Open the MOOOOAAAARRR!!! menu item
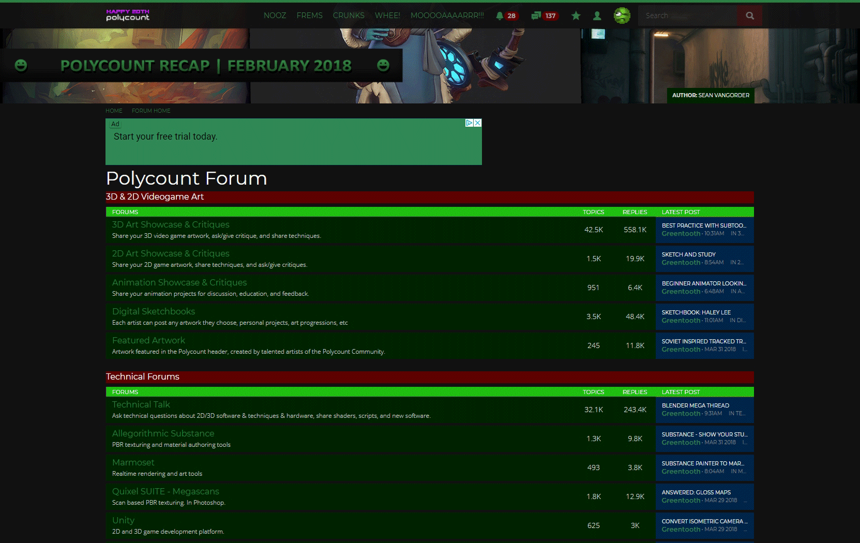 (x=447, y=16)
